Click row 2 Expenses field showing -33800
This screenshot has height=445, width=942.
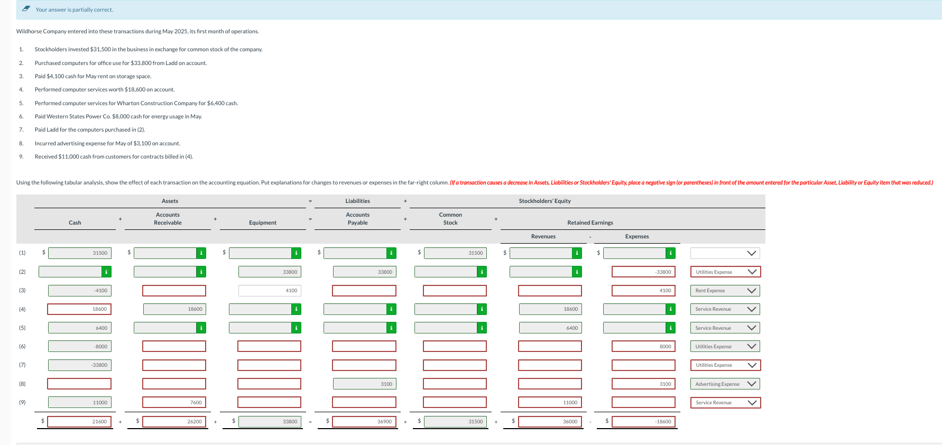[643, 272]
